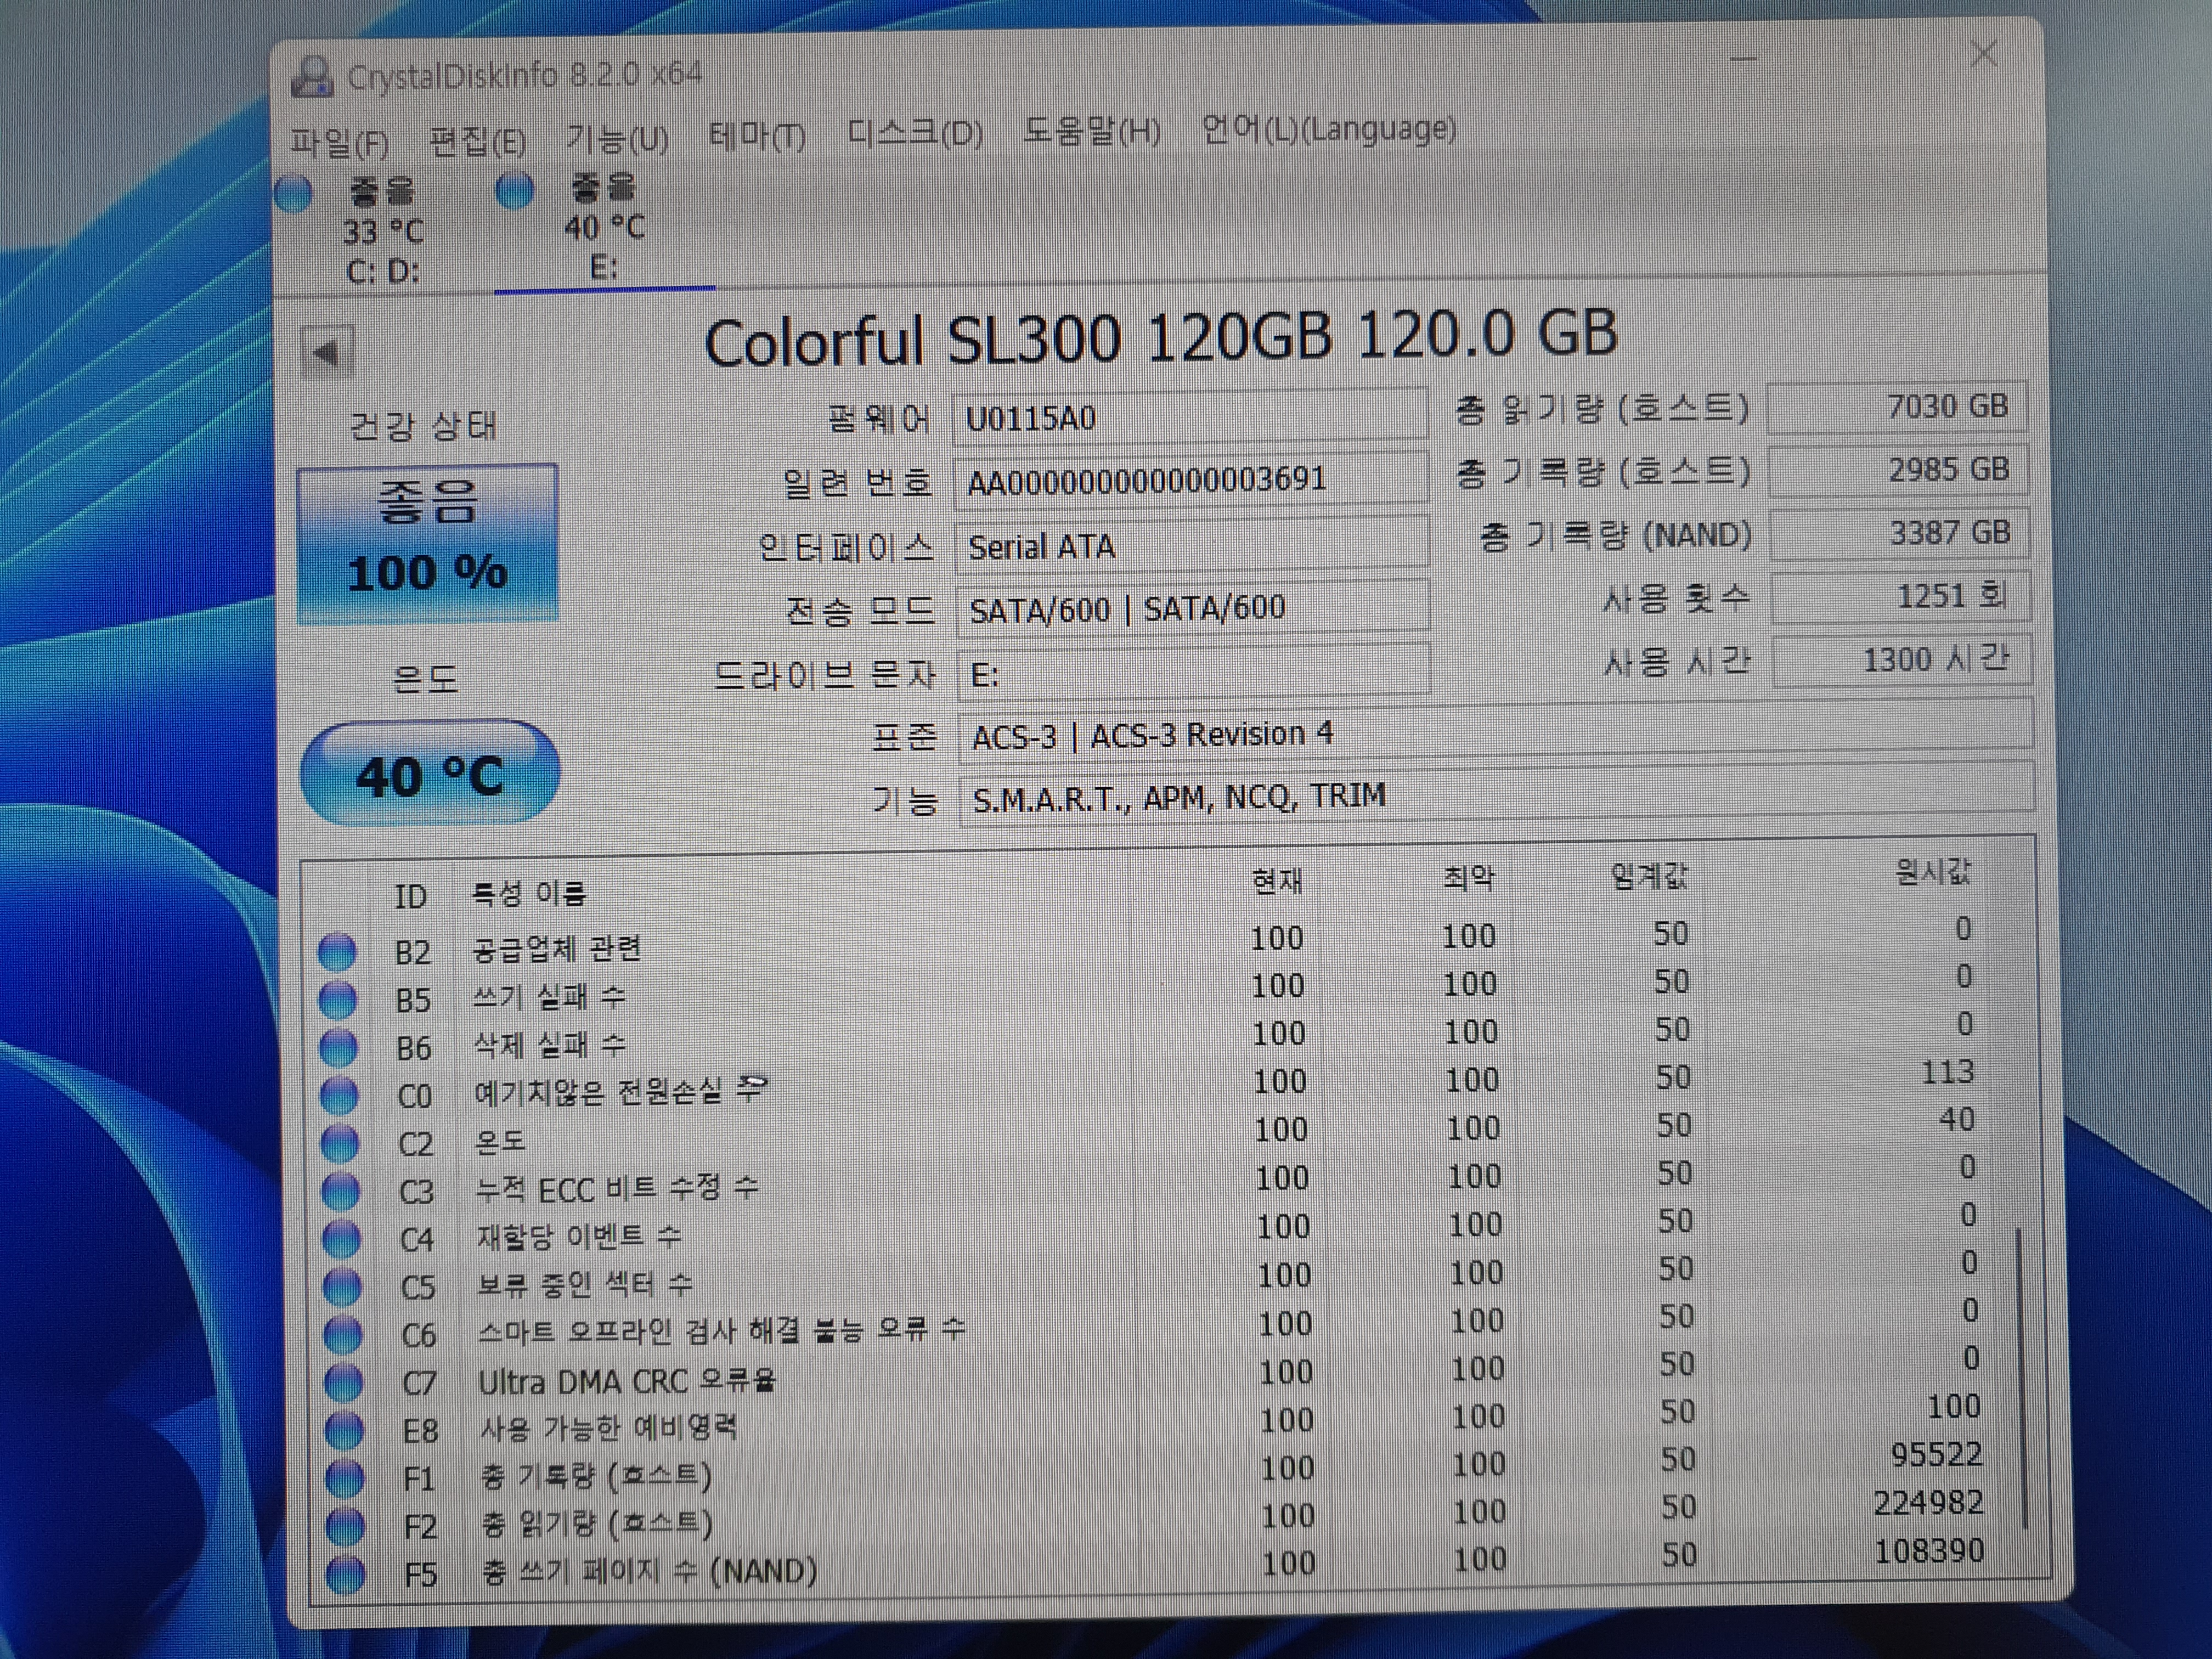
Task: Click the status dot for attribute F1
Action: (345, 1478)
